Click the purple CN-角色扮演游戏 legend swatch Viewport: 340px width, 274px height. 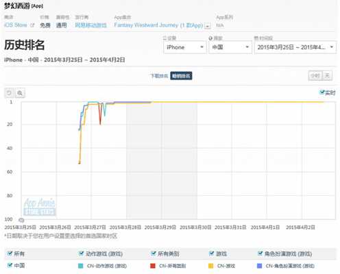coord(260,266)
